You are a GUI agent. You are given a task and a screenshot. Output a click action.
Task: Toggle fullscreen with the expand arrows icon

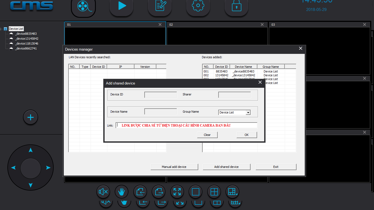177,192
